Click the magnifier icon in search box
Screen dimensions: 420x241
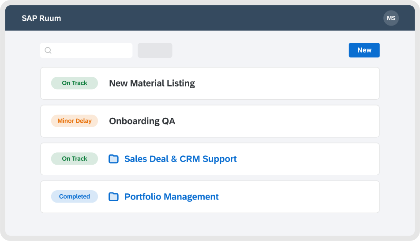click(x=48, y=50)
